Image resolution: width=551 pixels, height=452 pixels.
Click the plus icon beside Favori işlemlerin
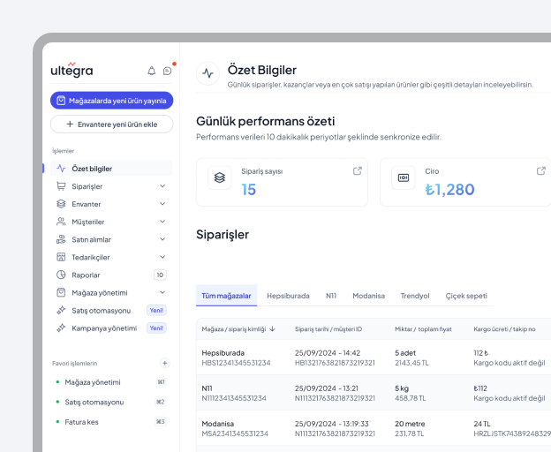tap(164, 363)
